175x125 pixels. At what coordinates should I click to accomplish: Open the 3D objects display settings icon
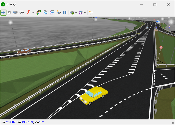(39, 13)
